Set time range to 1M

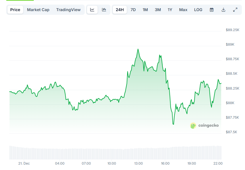(x=145, y=10)
